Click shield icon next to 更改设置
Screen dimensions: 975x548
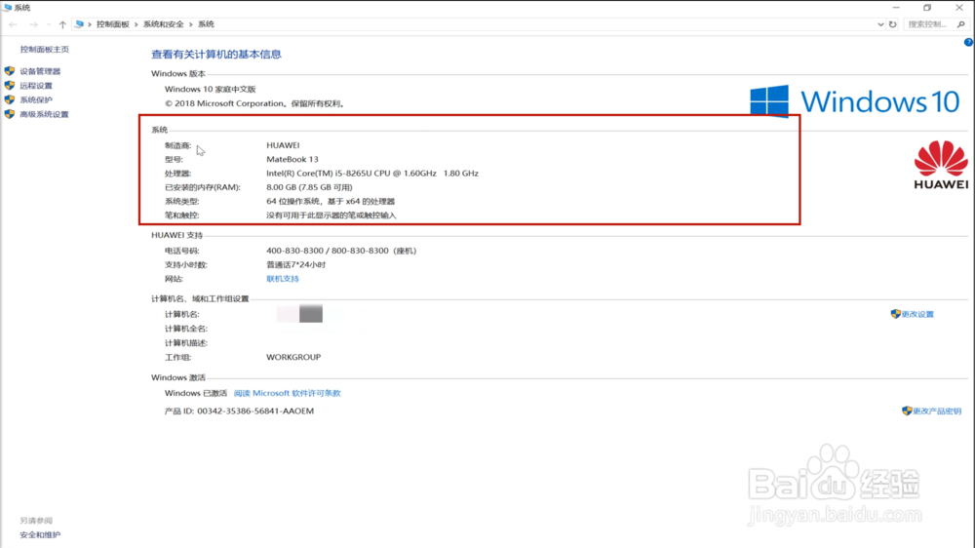(x=895, y=314)
